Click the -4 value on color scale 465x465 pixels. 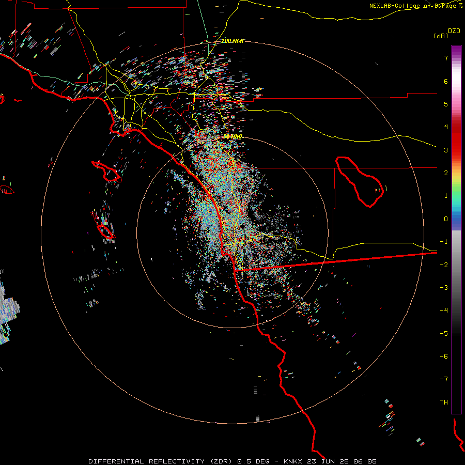[x=444, y=311]
